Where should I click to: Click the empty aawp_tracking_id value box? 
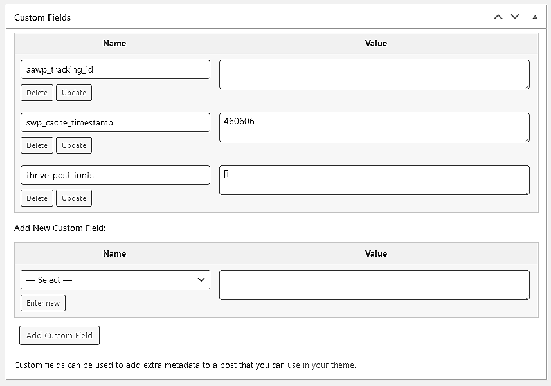click(x=375, y=74)
